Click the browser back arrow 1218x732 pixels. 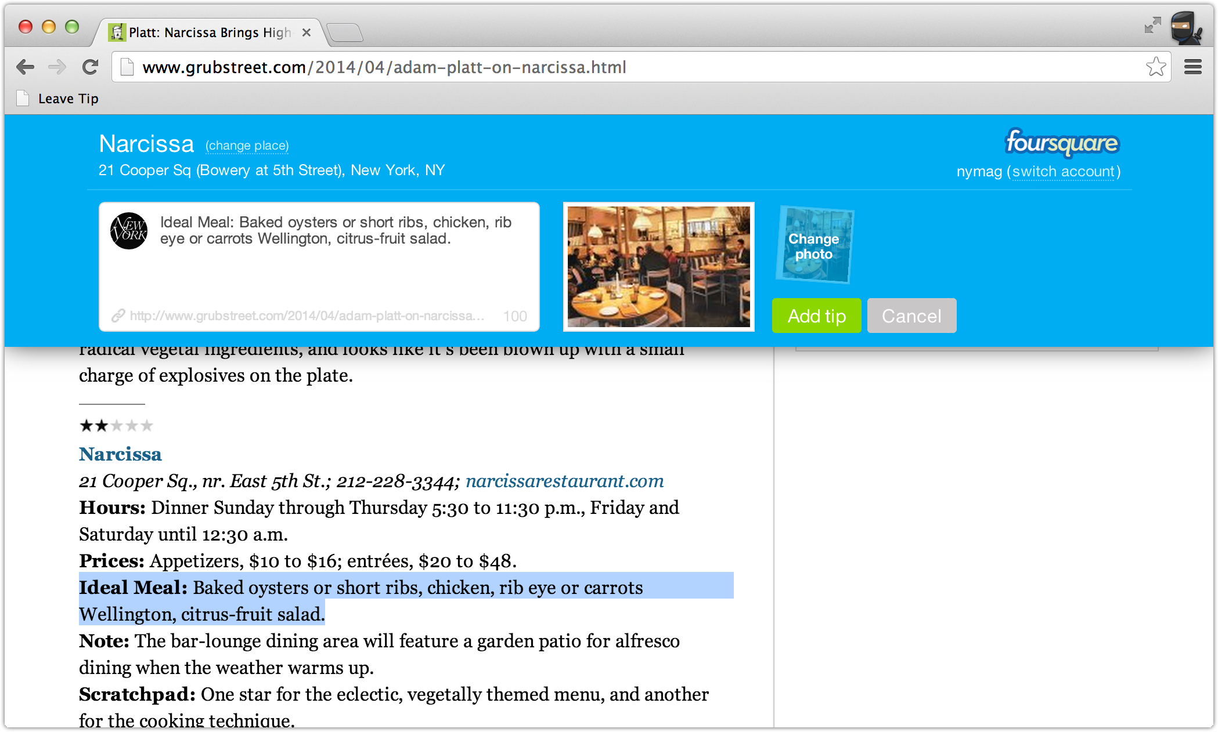[25, 67]
